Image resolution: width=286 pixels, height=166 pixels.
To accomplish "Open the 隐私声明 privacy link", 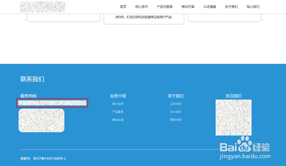I will coord(175,119).
